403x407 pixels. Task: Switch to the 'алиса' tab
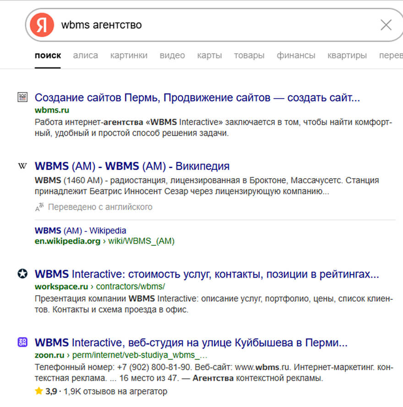pos(86,55)
